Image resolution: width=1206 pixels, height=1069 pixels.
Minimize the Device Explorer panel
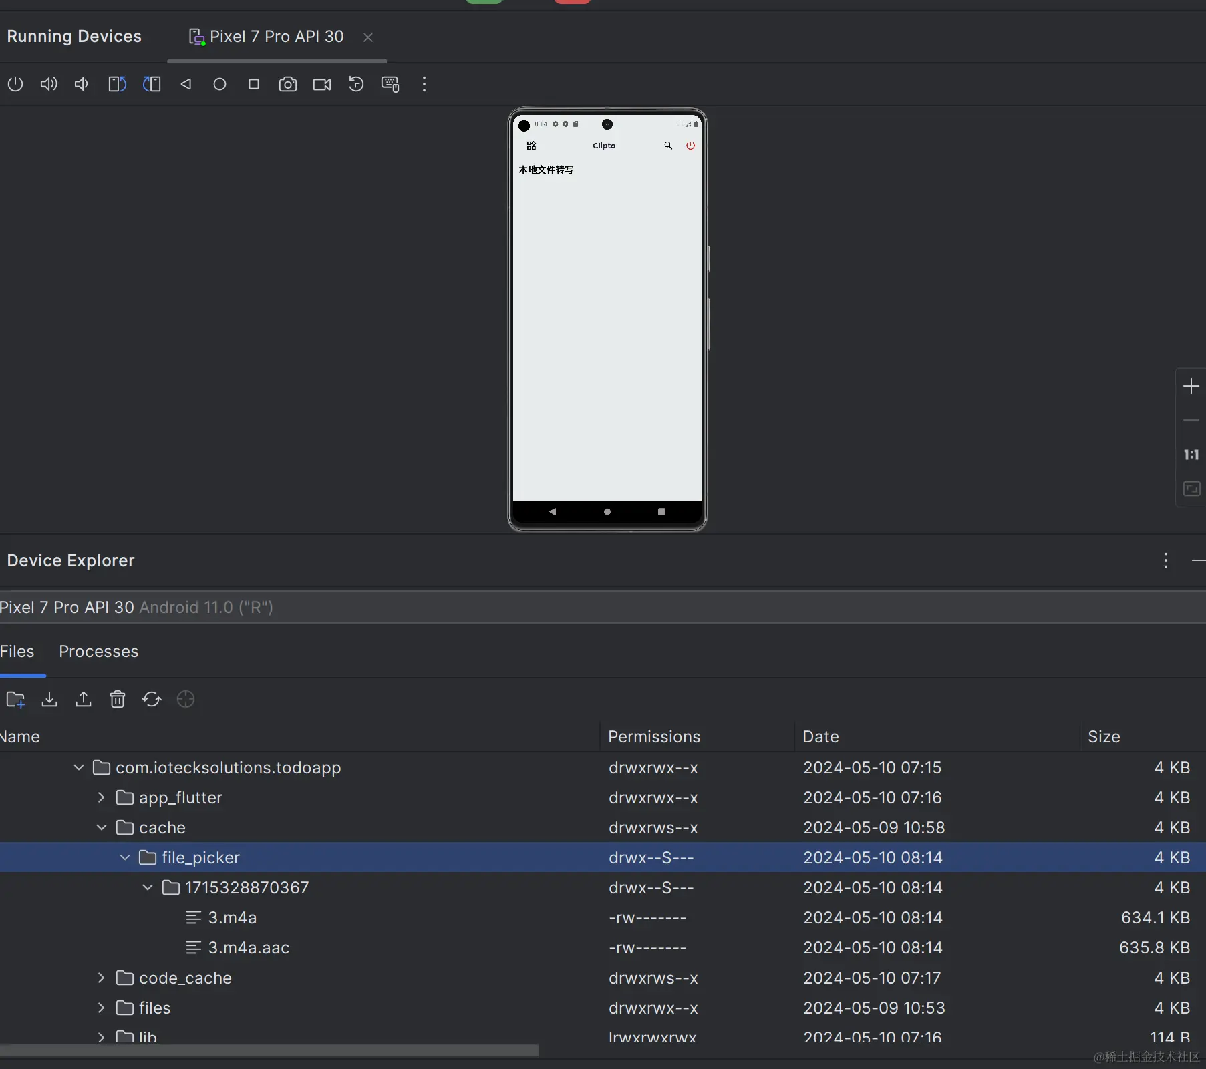1199,560
